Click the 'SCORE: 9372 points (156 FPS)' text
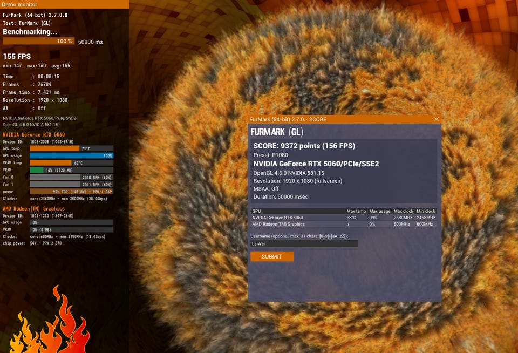Image resolution: width=518 pixels, height=353 pixels. pyautogui.click(x=304, y=146)
